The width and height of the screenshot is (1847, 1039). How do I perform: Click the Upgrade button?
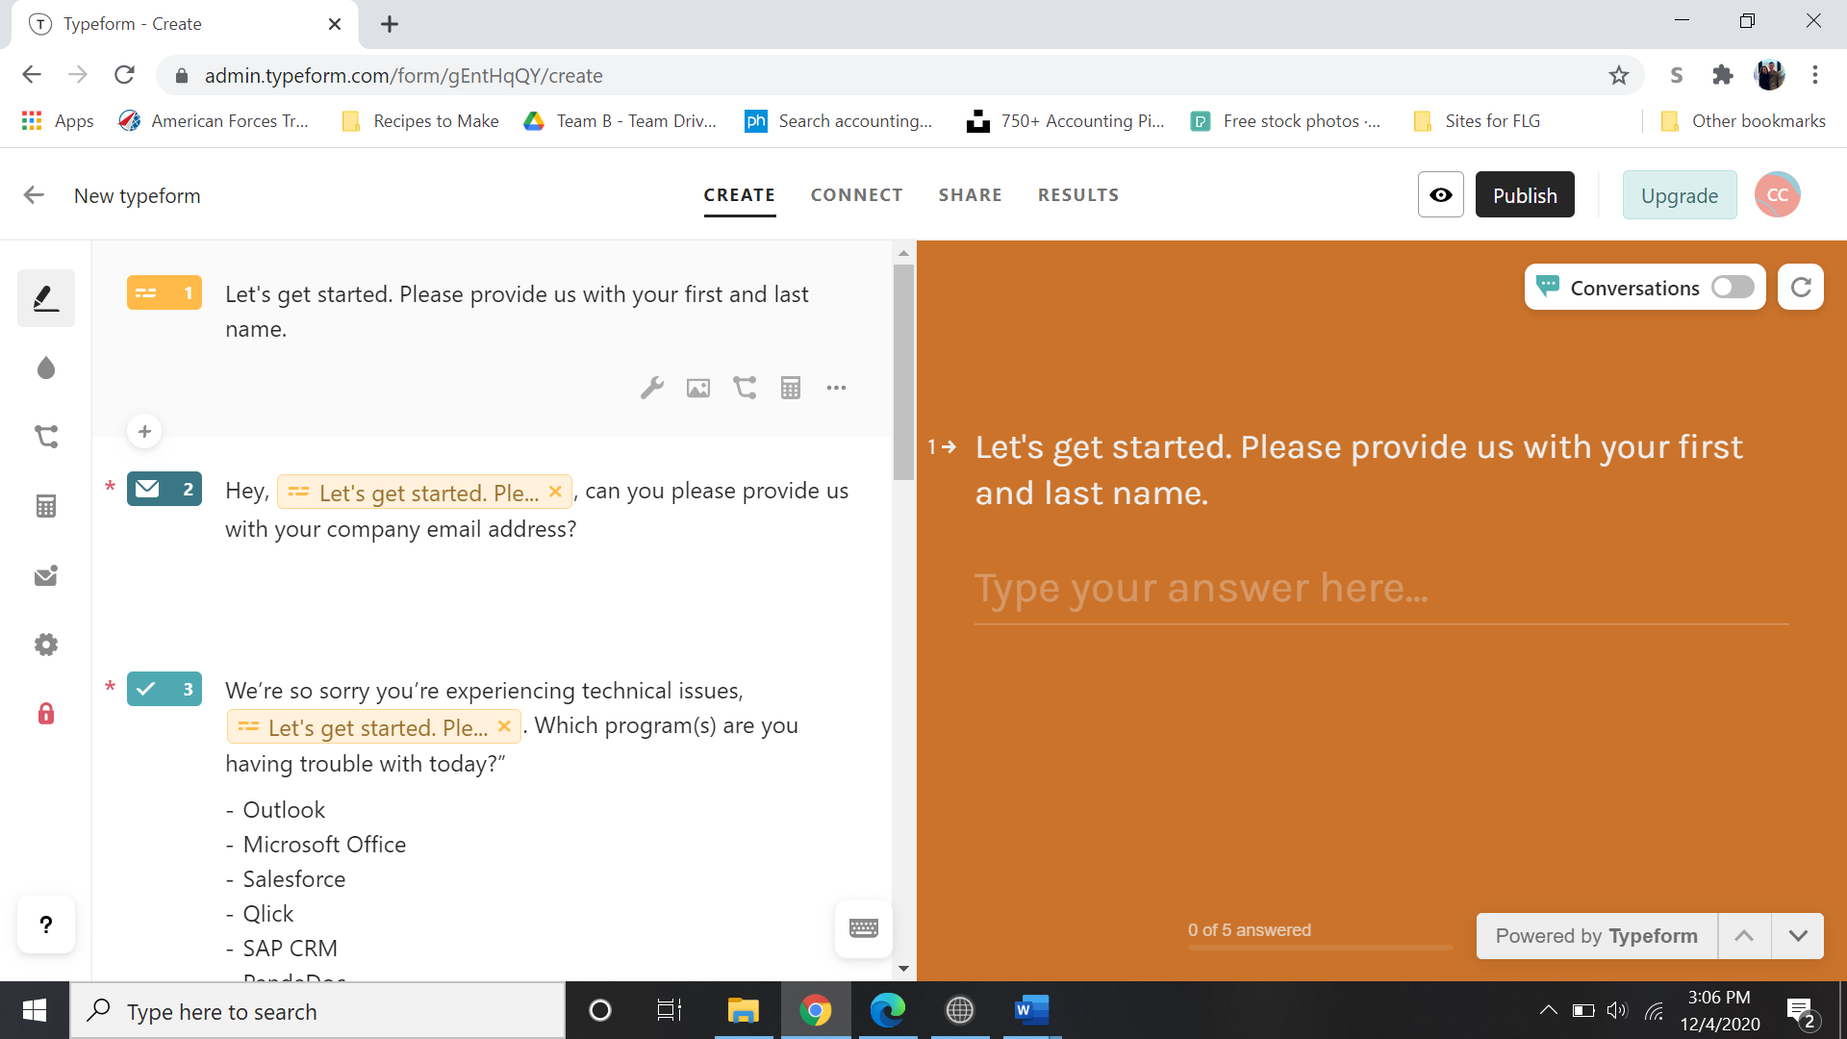coord(1679,195)
